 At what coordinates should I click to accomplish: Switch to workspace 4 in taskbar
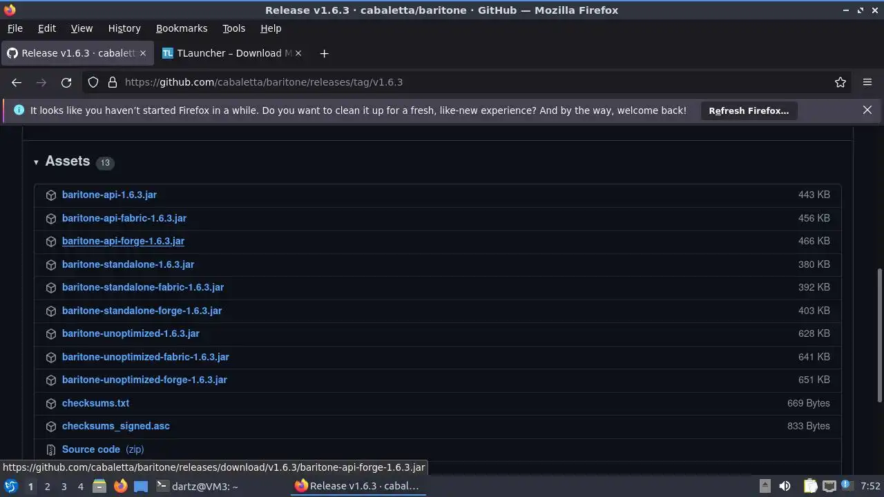[x=80, y=486]
